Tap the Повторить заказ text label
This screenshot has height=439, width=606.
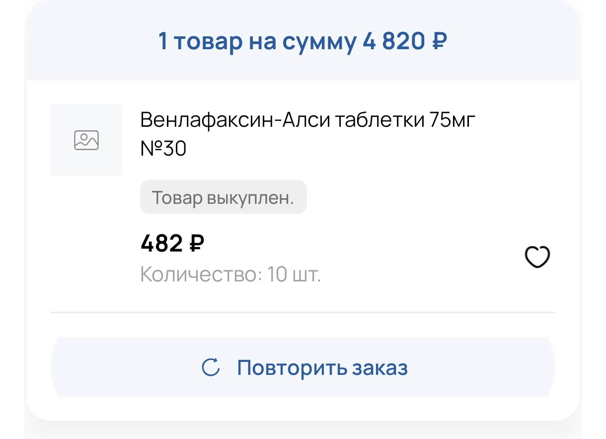322,368
